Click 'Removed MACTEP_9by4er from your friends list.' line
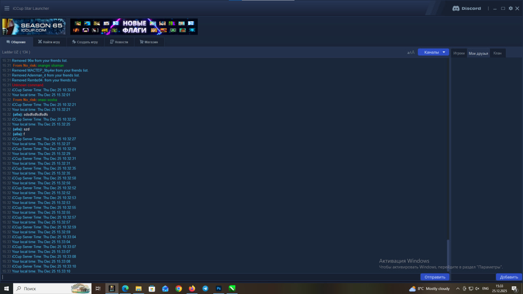The width and height of the screenshot is (523, 294). [50, 70]
